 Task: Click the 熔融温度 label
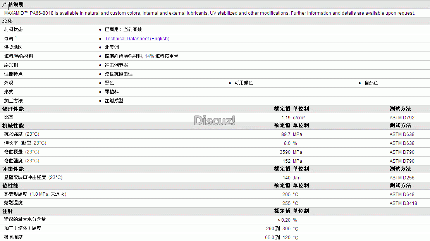14,203
